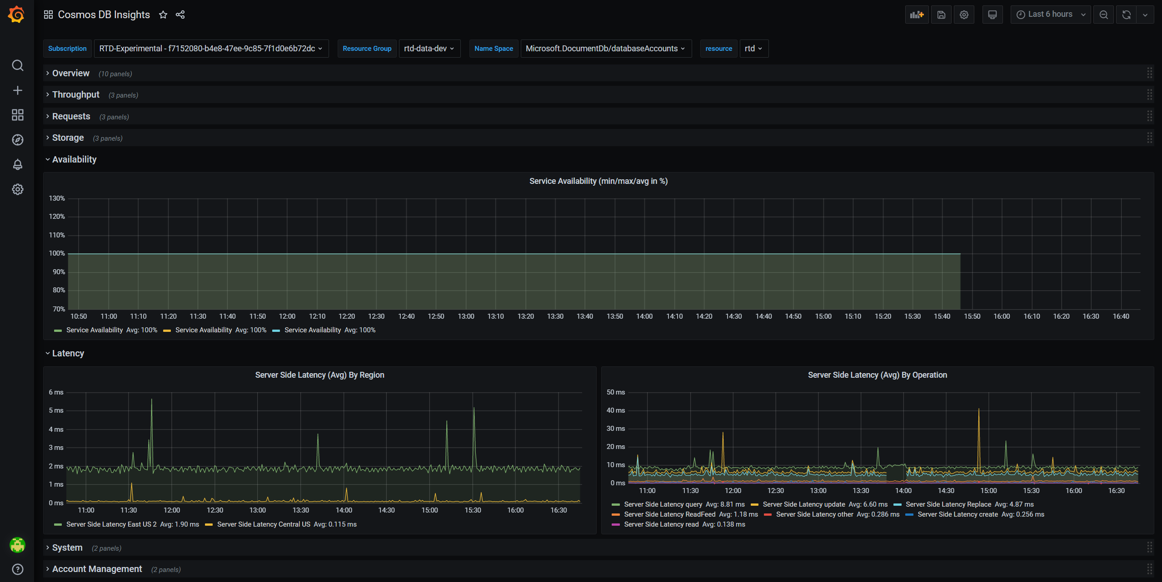This screenshot has height=582, width=1162.
Task: Toggle East US 2 latency series in the legend
Action: click(111, 524)
